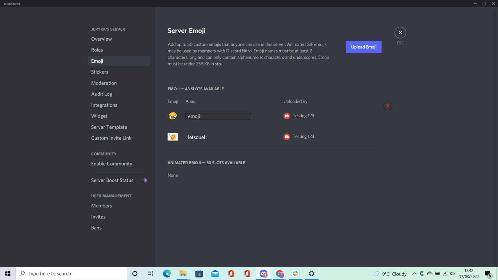Click Testing 123 name in the emoji row

(303, 116)
